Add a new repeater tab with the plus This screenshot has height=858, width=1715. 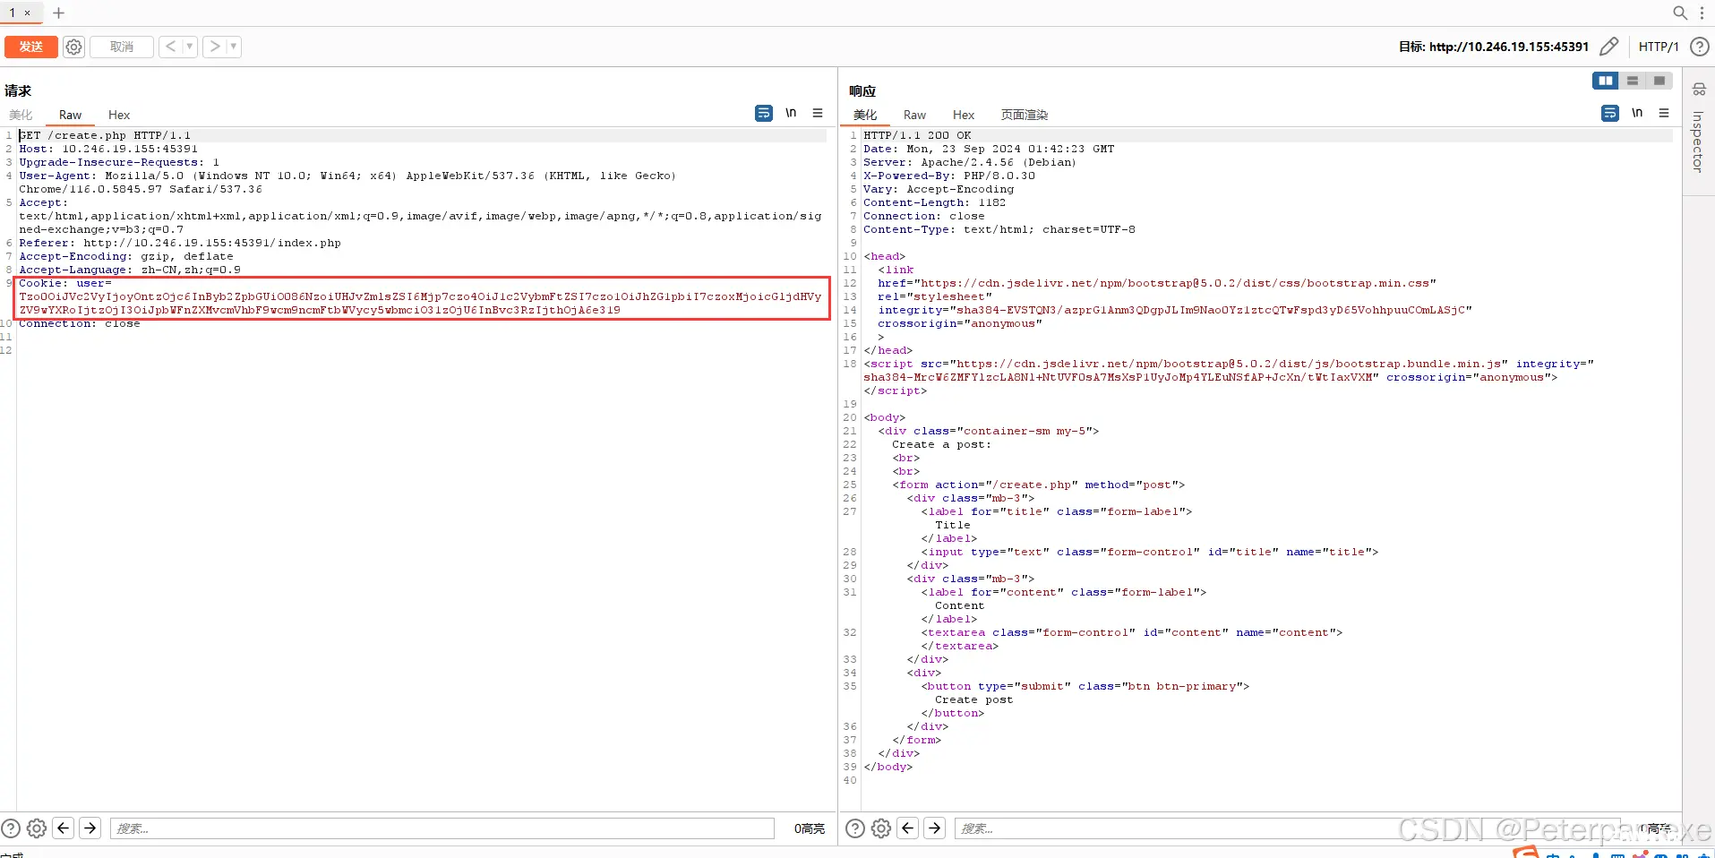point(59,13)
